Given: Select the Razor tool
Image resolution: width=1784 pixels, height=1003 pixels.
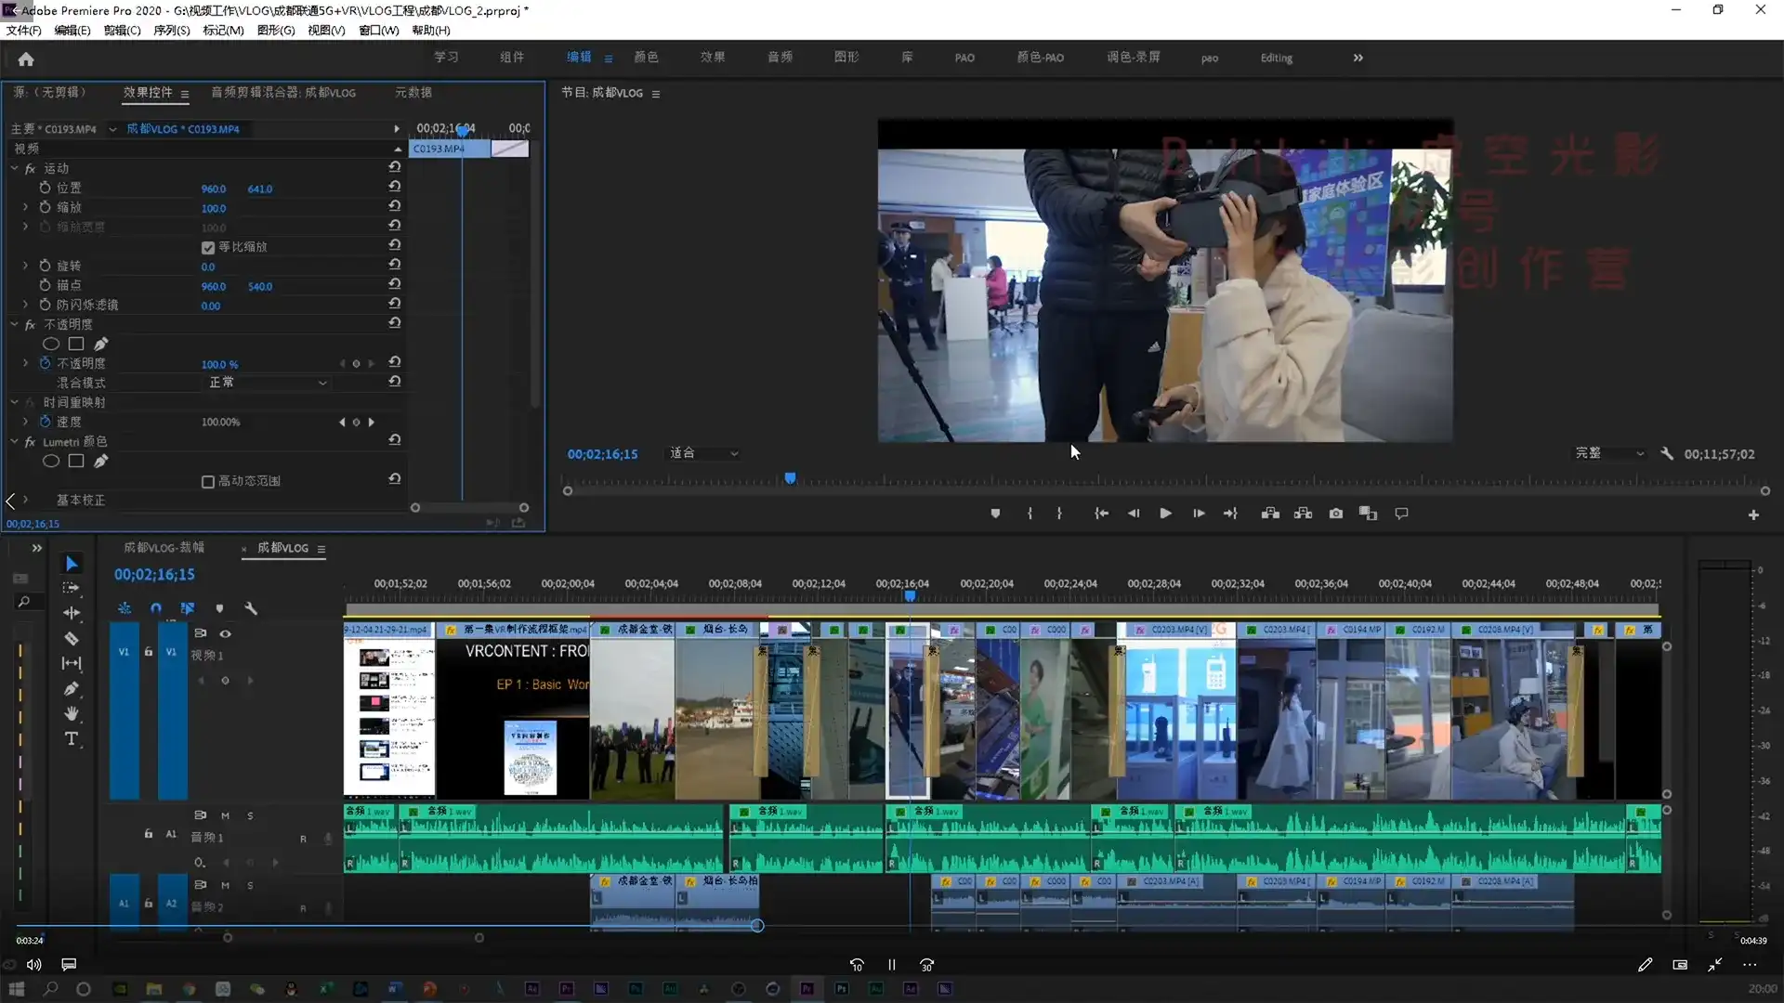Looking at the screenshot, I should tap(72, 639).
